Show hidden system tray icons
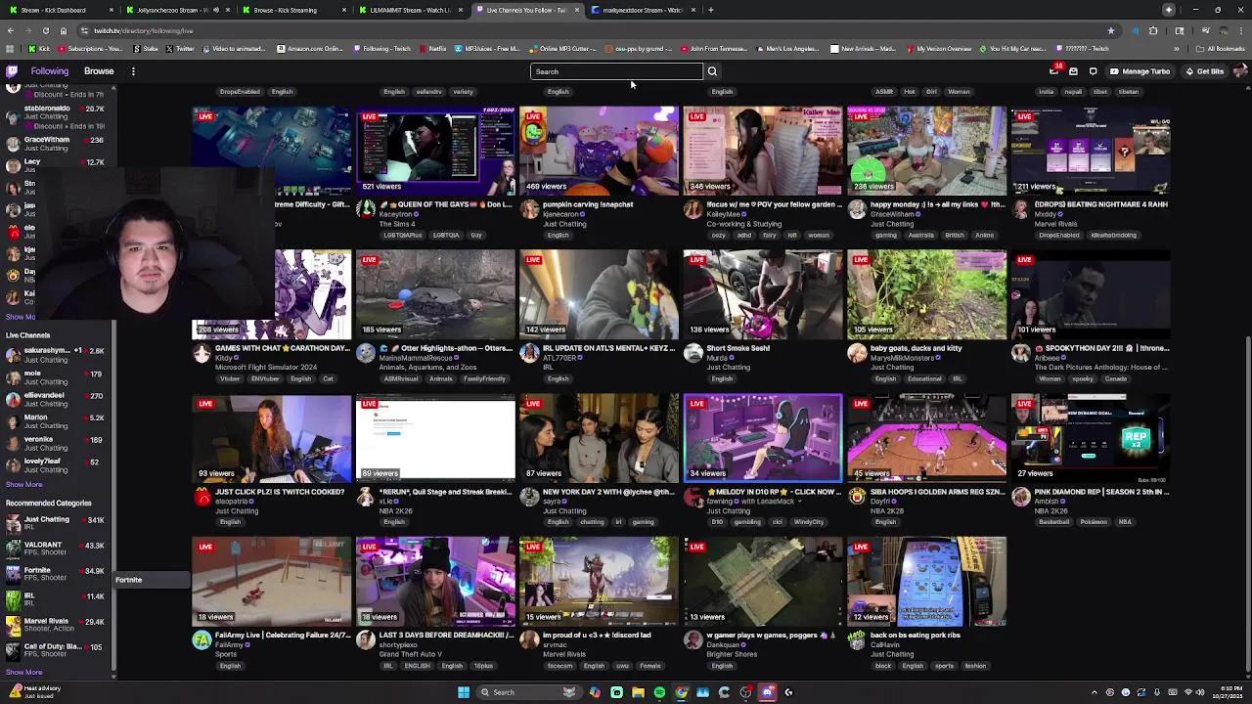The width and height of the screenshot is (1252, 704). (1095, 692)
